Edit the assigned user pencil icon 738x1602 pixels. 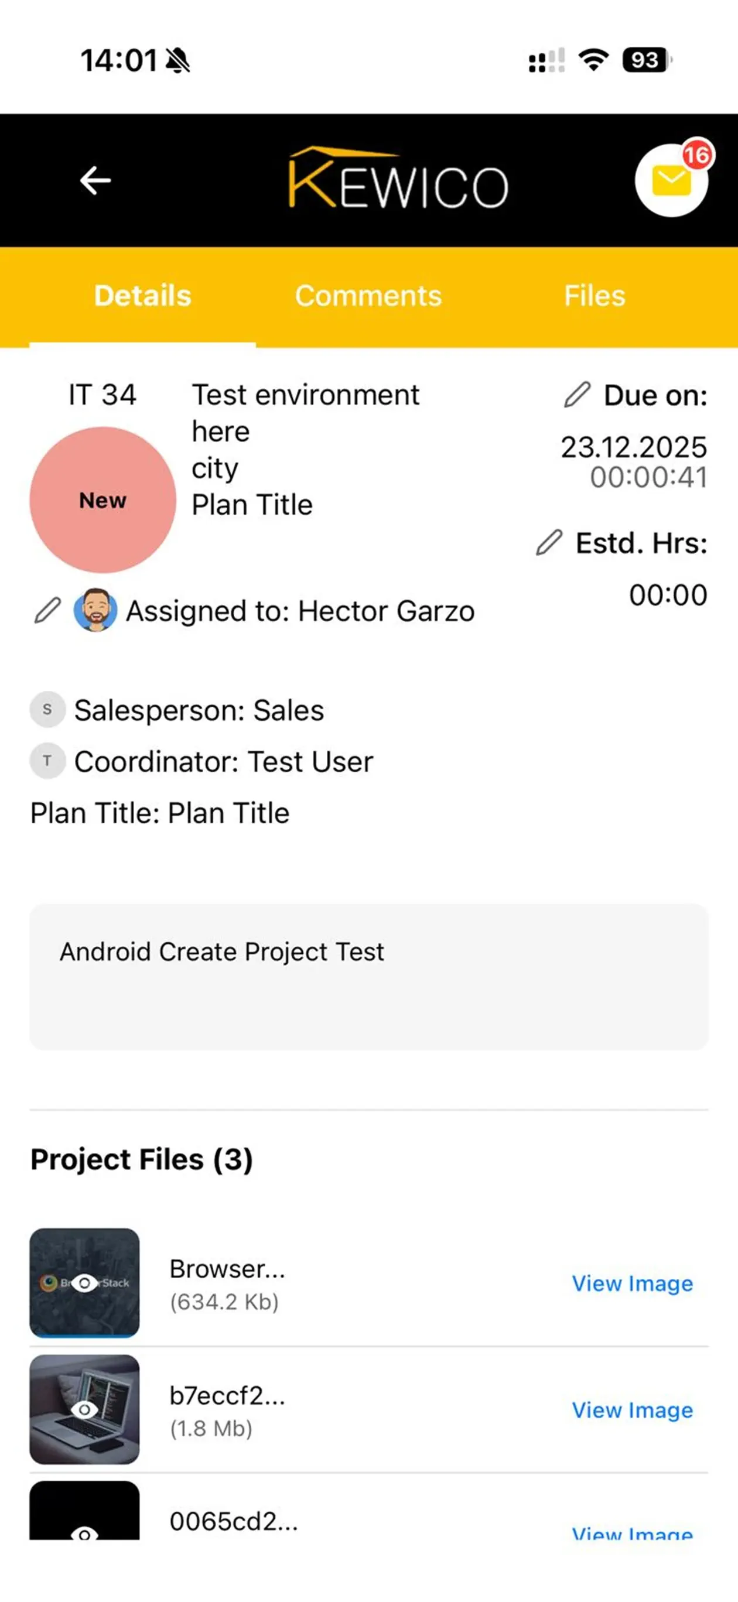click(x=47, y=611)
